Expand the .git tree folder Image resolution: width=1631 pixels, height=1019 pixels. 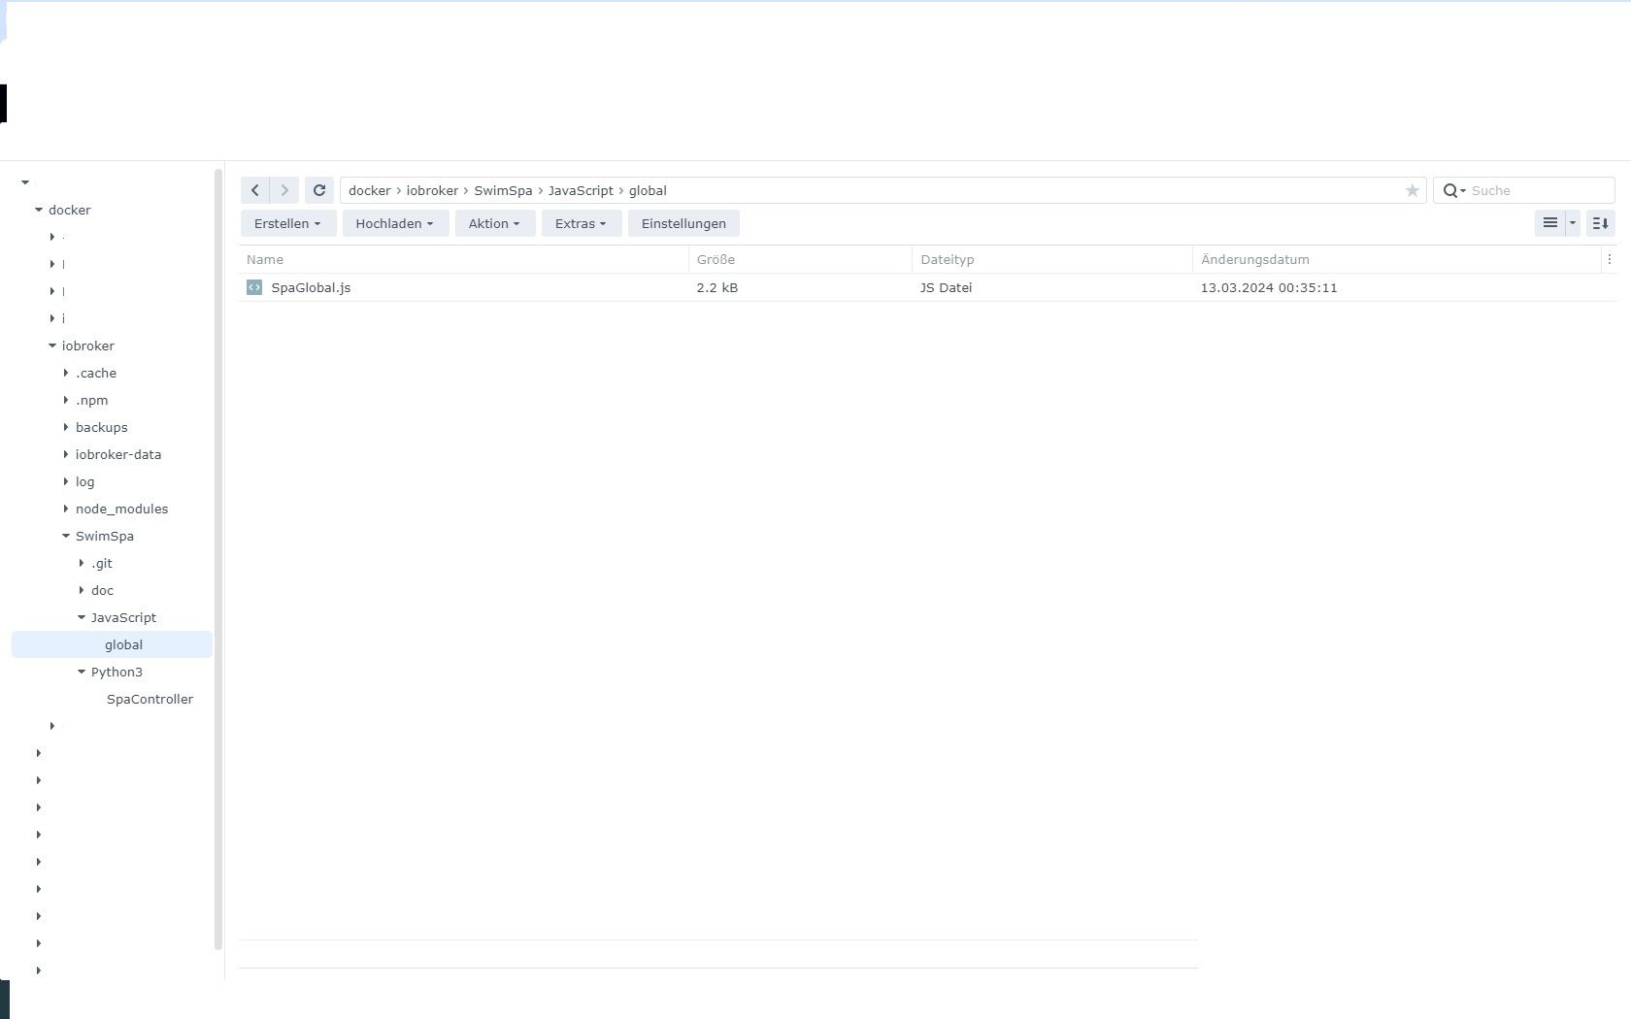tap(82, 563)
